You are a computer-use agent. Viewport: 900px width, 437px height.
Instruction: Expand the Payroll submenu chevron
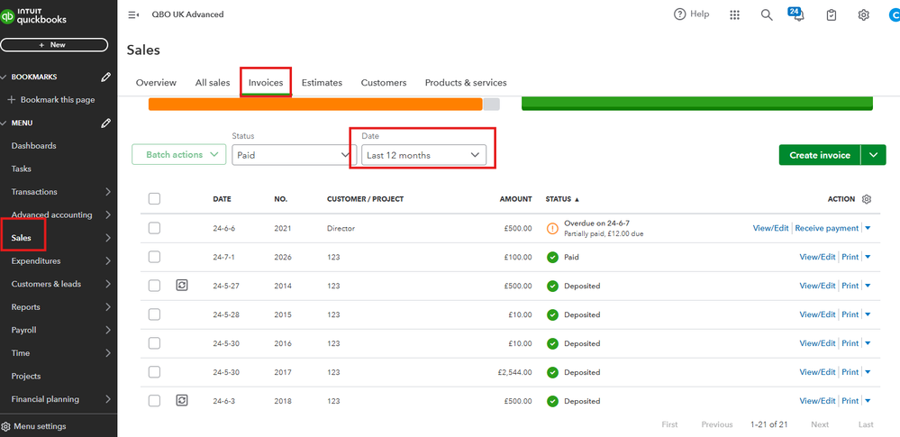pyautogui.click(x=108, y=330)
